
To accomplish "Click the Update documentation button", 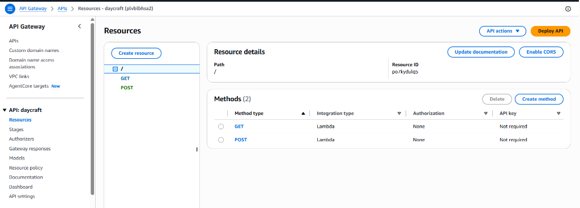I will point(481,52).
